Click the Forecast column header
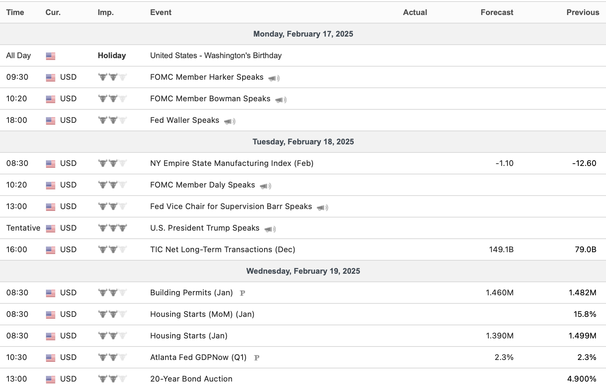The width and height of the screenshot is (606, 385). [x=497, y=12]
